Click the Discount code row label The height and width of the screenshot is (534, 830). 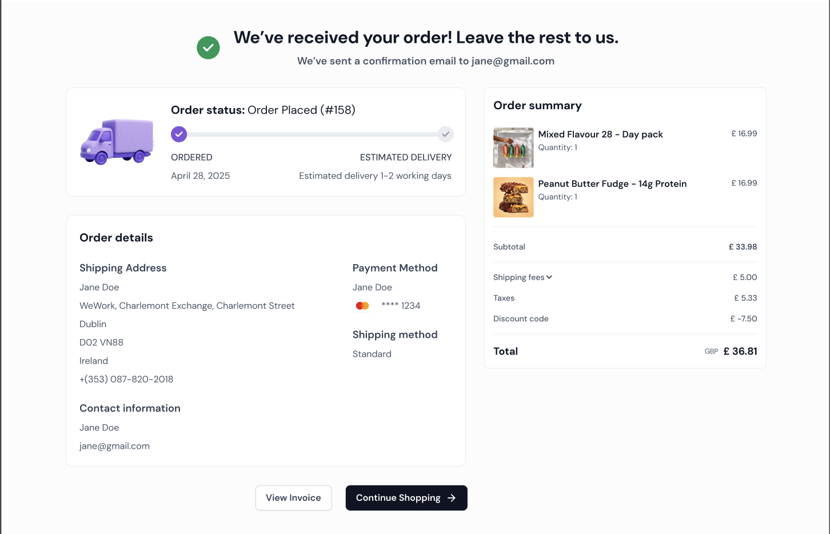521,319
